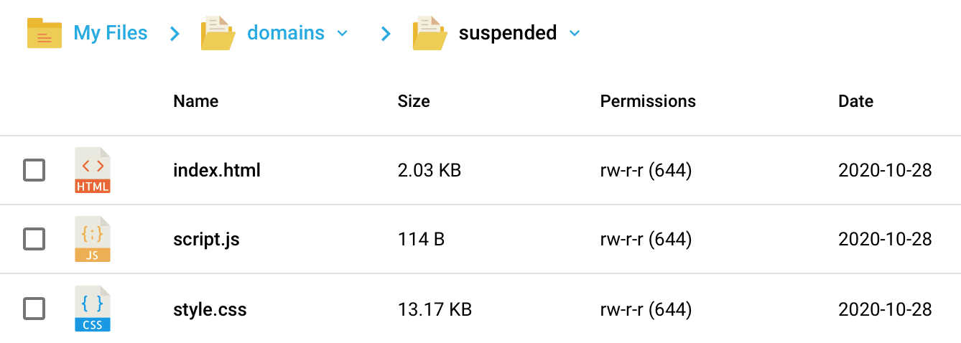Viewport: 961px width, 343px height.
Task: Sort files by the Name column header
Action: (x=195, y=101)
